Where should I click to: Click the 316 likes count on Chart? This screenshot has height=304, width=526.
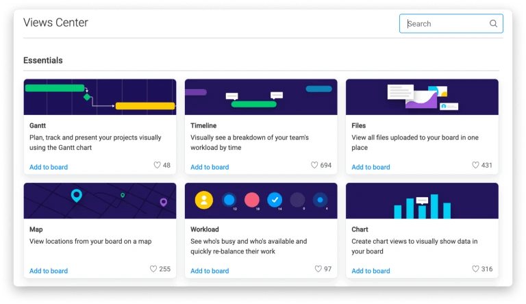point(487,269)
